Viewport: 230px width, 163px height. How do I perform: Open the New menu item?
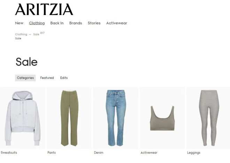coord(19,23)
